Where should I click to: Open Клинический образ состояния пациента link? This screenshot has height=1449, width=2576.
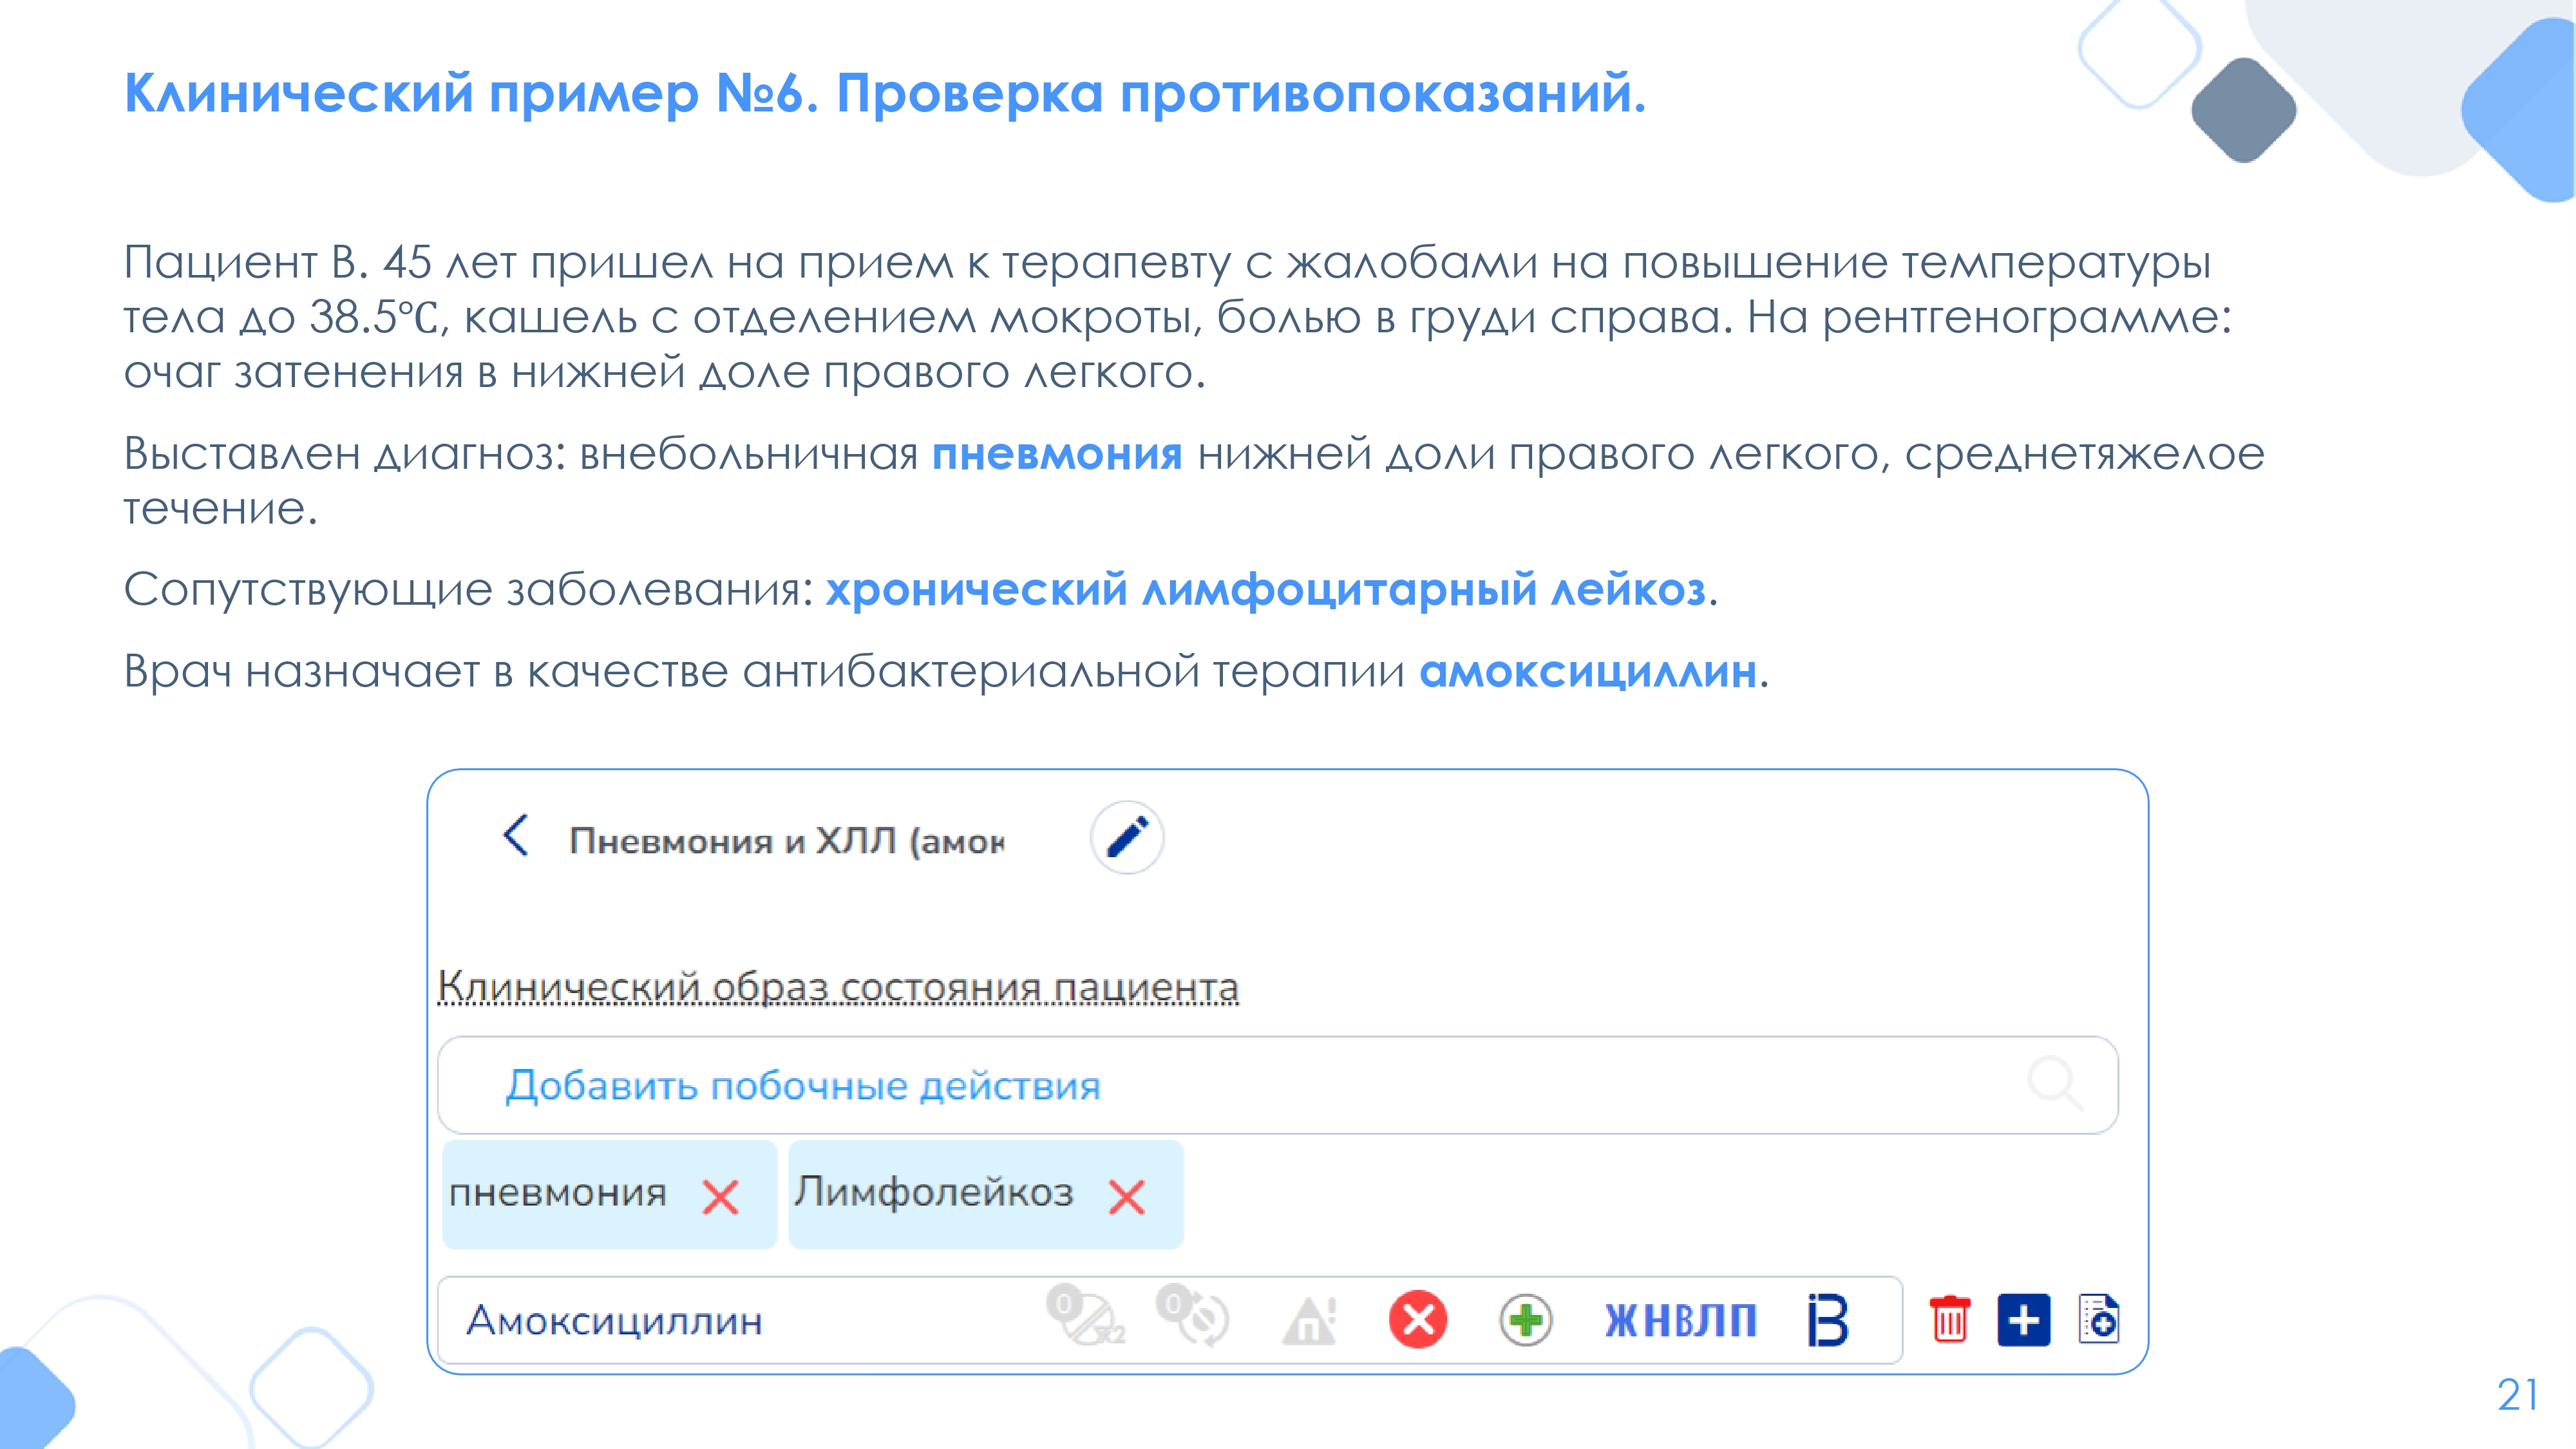pyautogui.click(x=838, y=987)
